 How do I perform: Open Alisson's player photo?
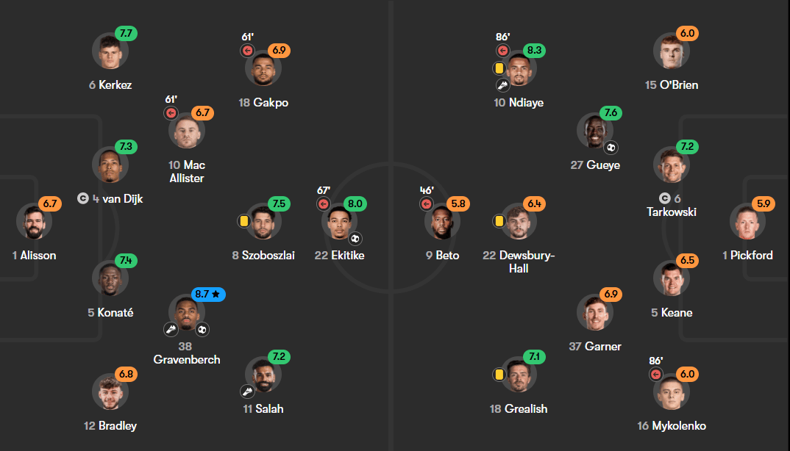(x=35, y=222)
